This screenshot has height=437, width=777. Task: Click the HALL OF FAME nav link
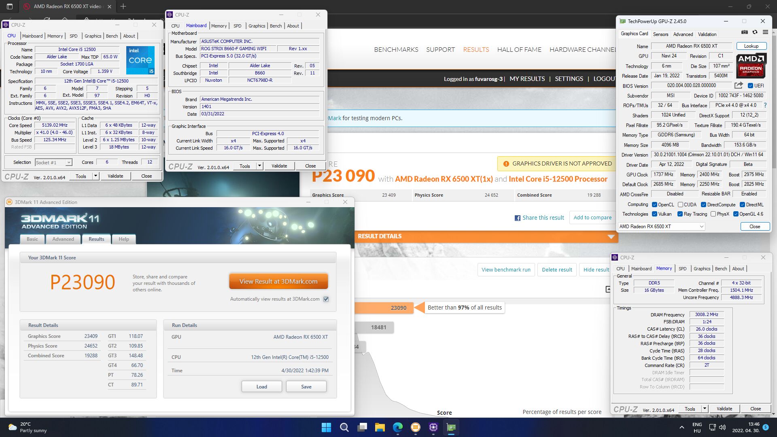519,50
